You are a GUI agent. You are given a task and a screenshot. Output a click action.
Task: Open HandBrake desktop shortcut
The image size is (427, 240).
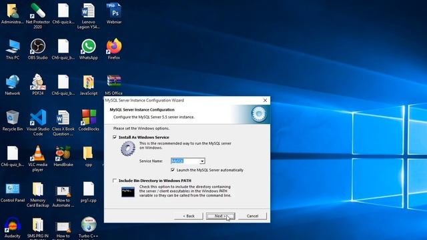tap(63, 156)
